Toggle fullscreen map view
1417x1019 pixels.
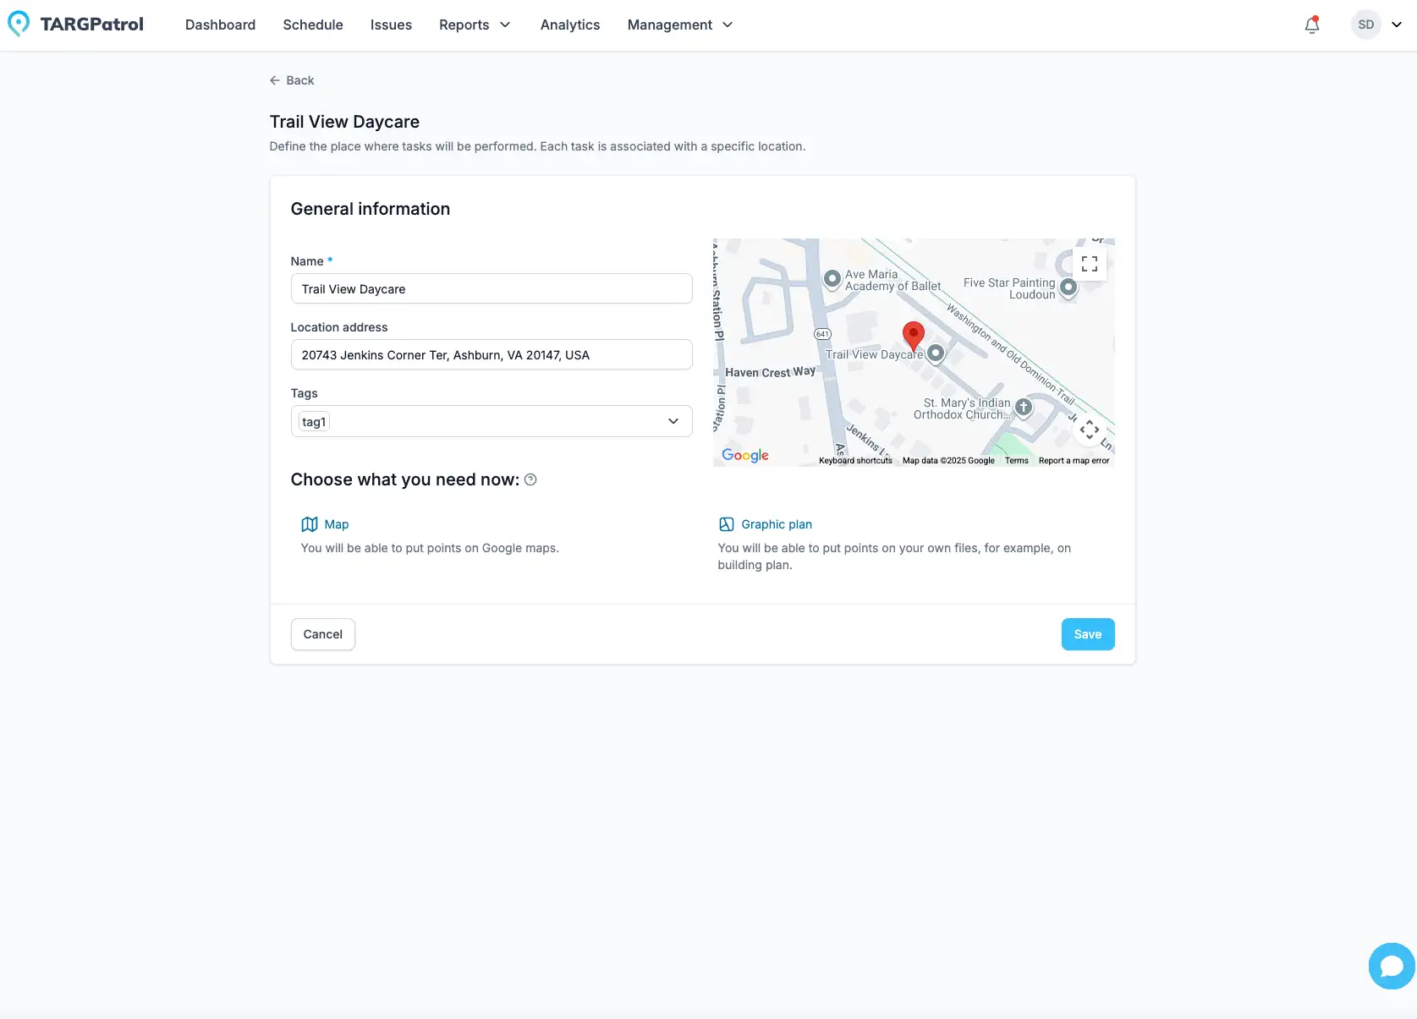click(1090, 264)
